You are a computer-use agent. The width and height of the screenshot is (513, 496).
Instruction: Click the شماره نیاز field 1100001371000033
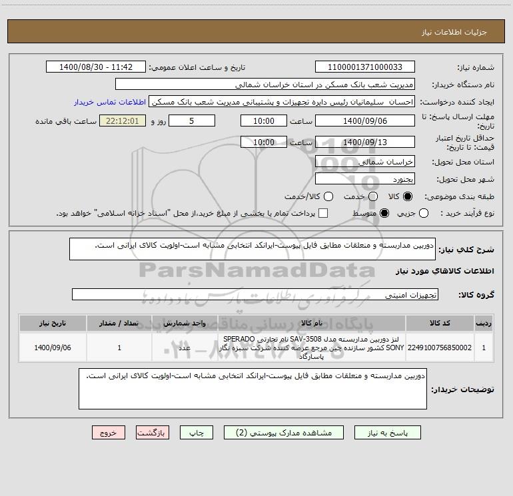point(365,67)
